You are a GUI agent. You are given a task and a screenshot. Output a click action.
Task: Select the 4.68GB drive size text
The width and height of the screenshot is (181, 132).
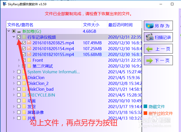pyautogui.click(x=89, y=31)
